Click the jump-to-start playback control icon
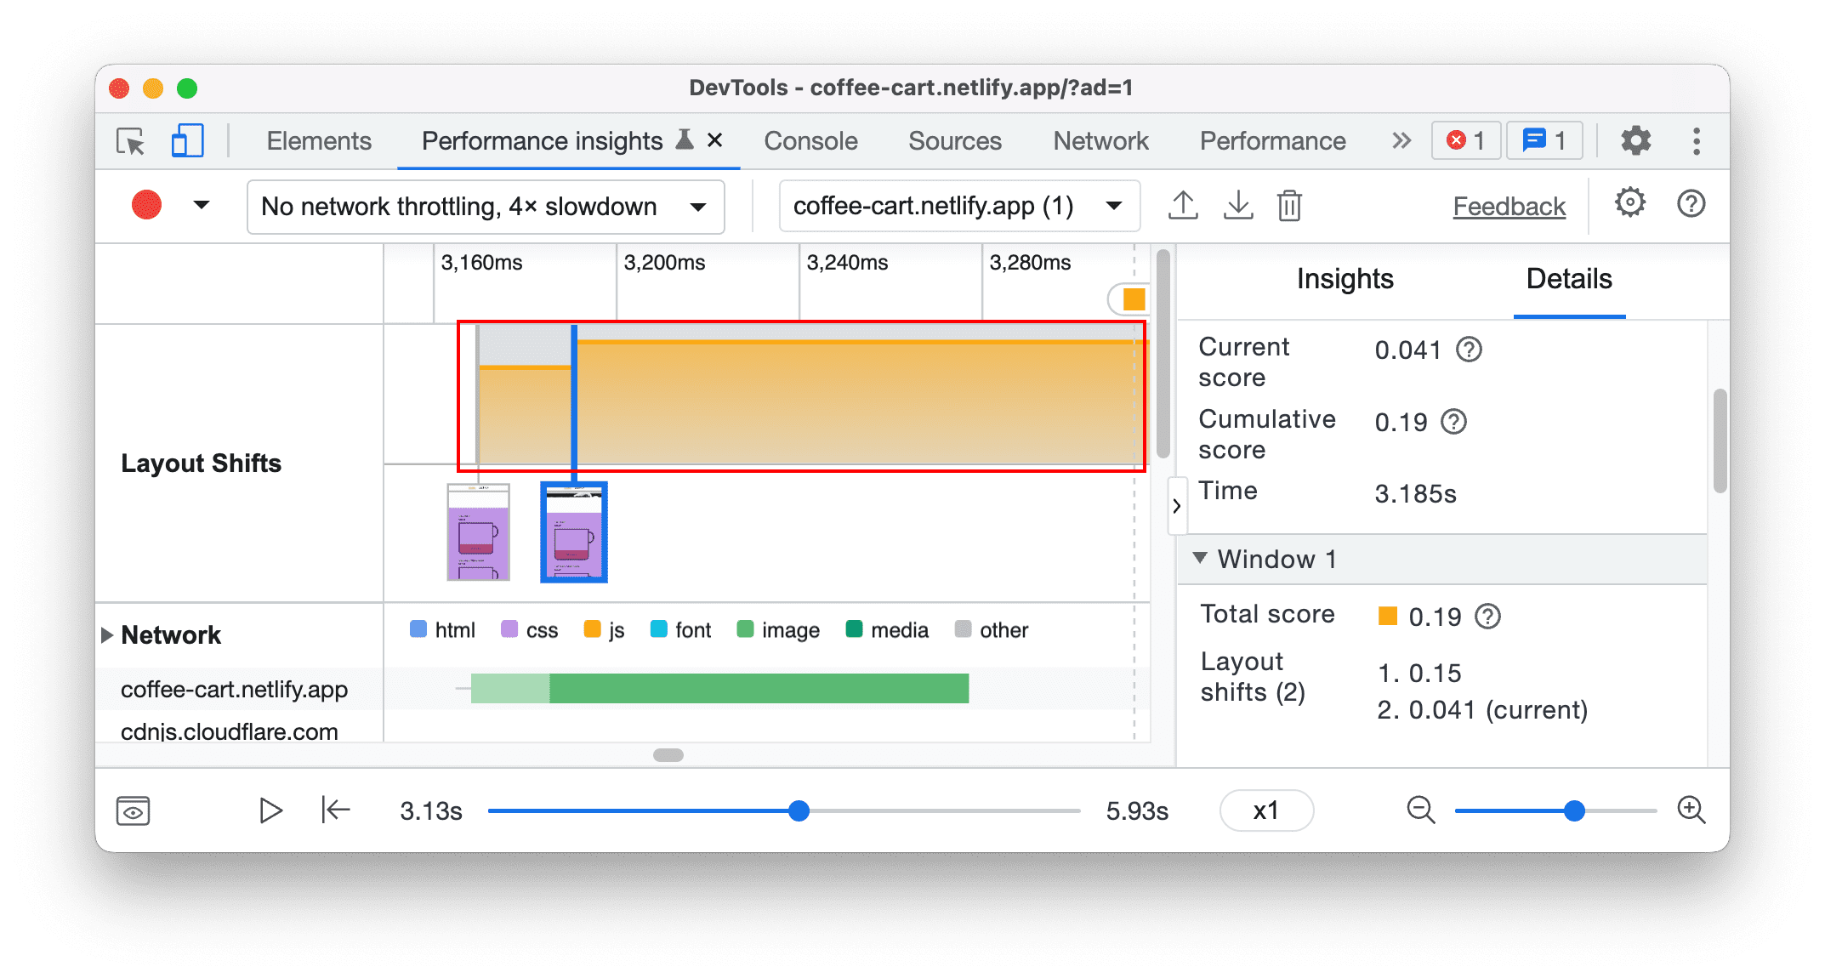The height and width of the screenshot is (978, 1825). pyautogui.click(x=334, y=809)
